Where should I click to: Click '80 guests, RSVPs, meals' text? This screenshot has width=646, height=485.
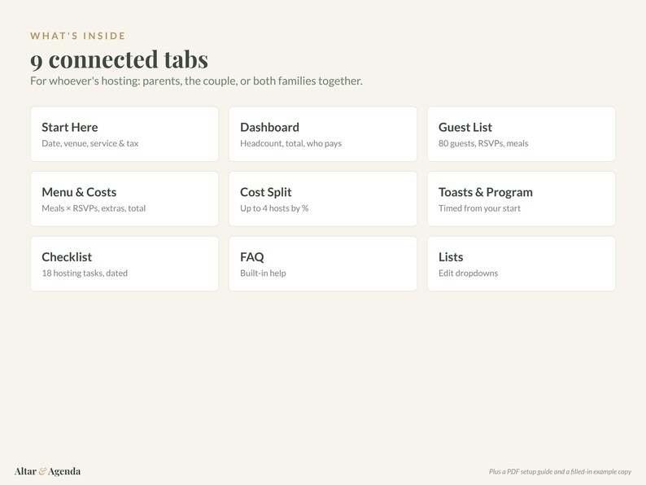point(483,143)
